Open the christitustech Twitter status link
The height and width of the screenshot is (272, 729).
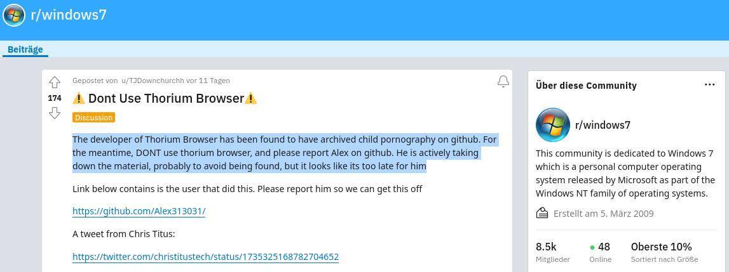205,257
